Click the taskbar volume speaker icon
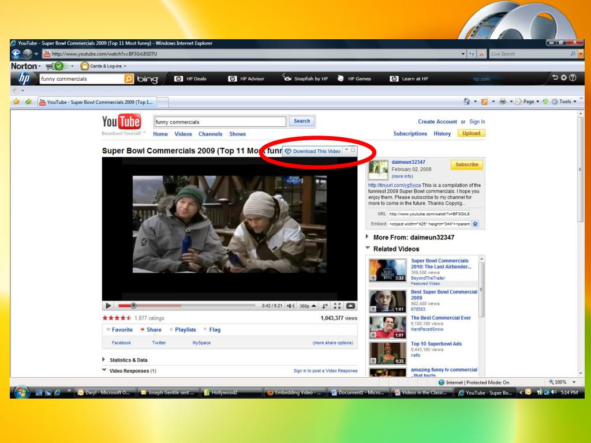Viewport: 591px width, 443px height. coord(553,392)
